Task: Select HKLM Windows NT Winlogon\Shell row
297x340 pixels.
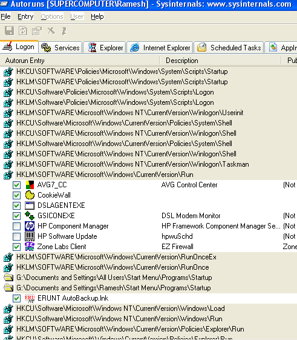Action: pos(126,154)
